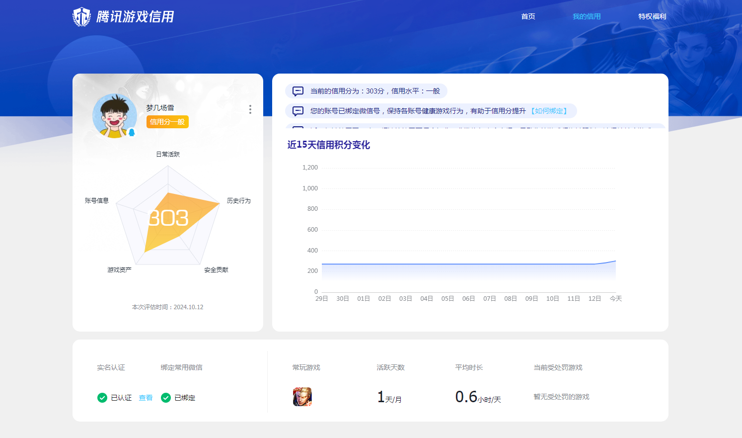This screenshot has height=438, width=742.
Task: Open the 【如何绑定】 link
Action: 549,111
